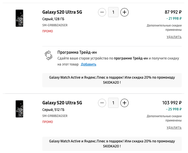188x153 pixels.
Task: Click quantity field for 512 ГБ phone
Action: point(113,103)
